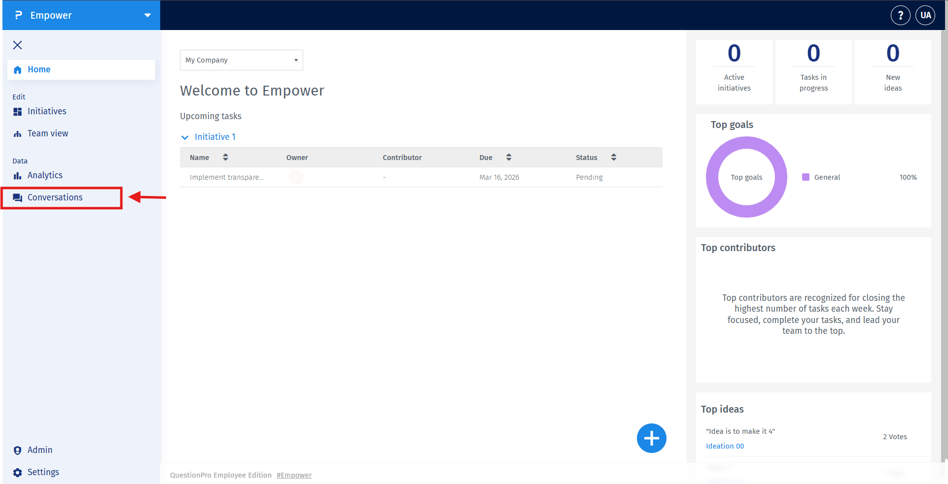The image size is (948, 484).
Task: Open Settings using gear icon
Action: point(18,472)
